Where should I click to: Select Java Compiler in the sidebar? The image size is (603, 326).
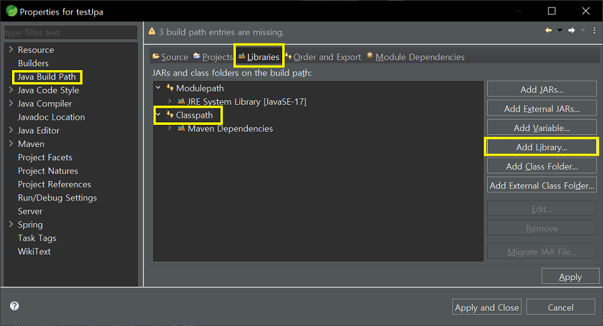[44, 104]
